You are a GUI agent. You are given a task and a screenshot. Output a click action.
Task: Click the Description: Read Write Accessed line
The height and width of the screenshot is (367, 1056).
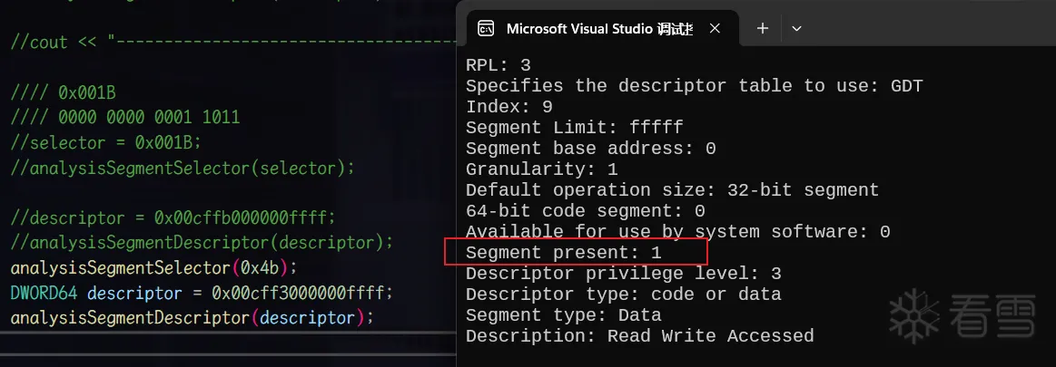coord(639,335)
